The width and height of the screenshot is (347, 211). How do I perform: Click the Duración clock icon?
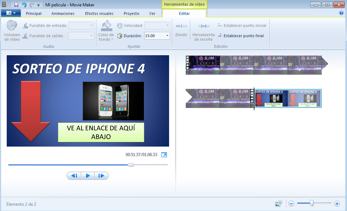(120, 36)
